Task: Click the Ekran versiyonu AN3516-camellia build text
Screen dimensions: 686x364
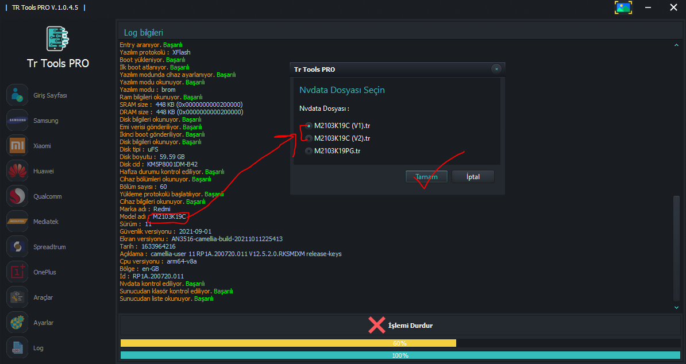Action: [227, 239]
